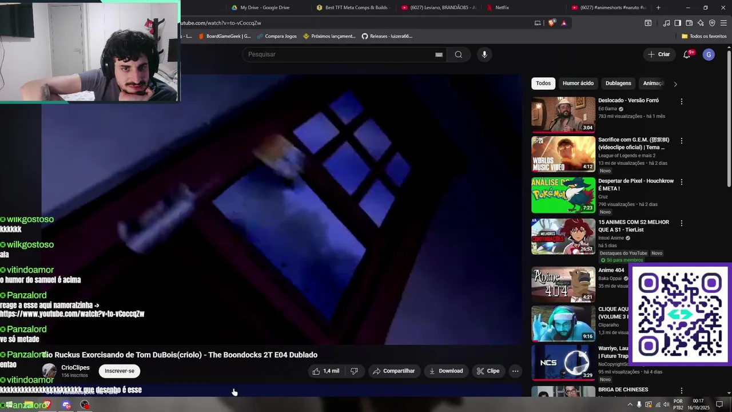Open the Clipe scissors tool

(x=488, y=371)
